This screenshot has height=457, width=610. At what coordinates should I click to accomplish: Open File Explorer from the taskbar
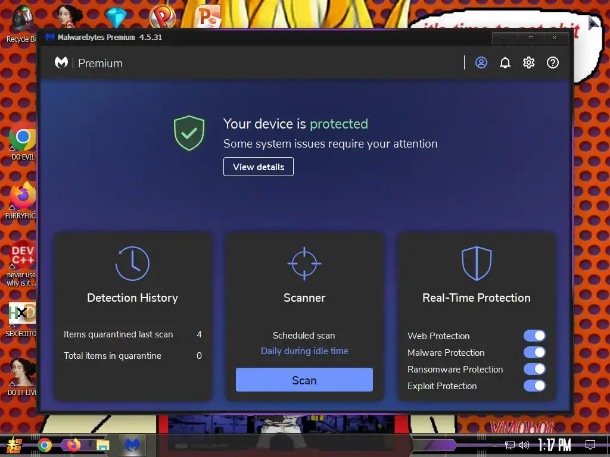point(102,445)
